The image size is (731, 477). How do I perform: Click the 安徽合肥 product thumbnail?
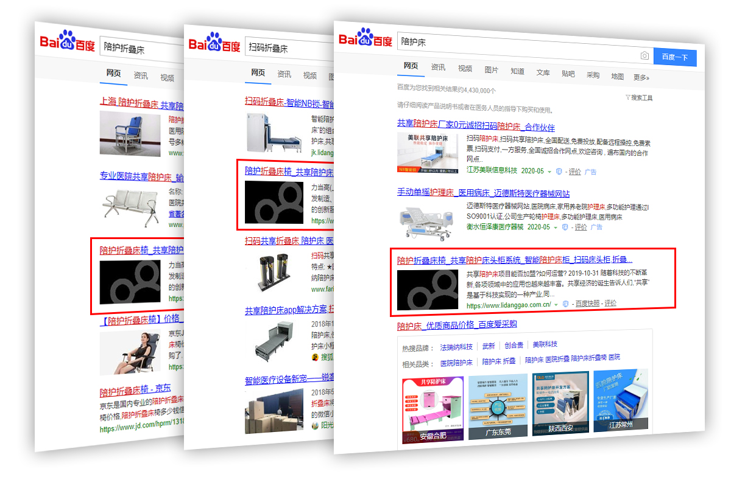[x=433, y=406]
